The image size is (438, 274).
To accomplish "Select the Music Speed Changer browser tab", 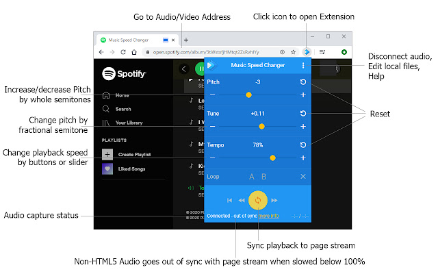I will point(138,40).
